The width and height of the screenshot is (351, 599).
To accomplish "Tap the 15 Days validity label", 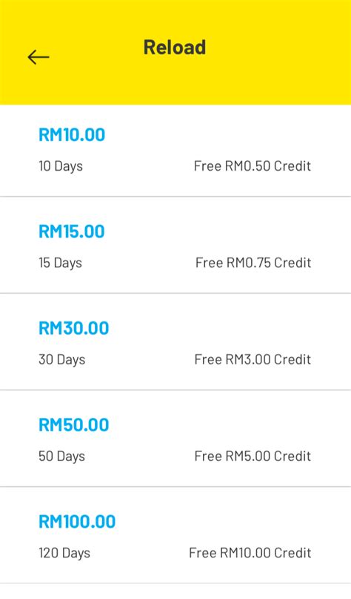I will [x=60, y=263].
